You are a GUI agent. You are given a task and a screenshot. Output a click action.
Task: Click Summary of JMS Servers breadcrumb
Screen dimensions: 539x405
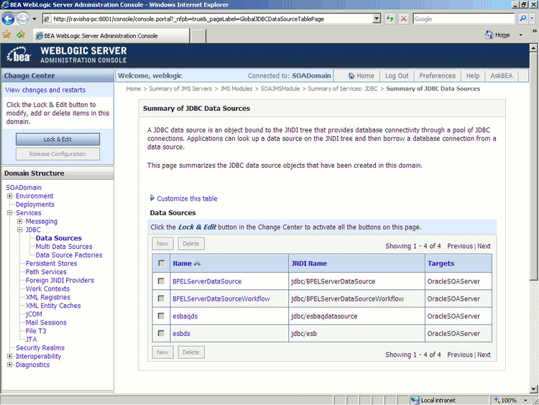[180, 88]
